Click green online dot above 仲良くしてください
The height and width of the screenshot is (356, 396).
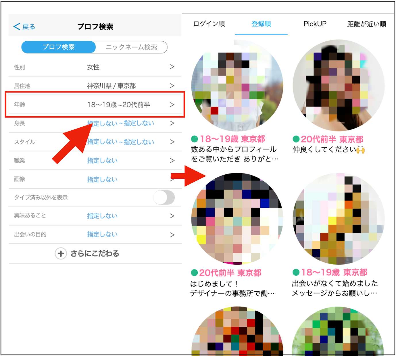click(296, 139)
